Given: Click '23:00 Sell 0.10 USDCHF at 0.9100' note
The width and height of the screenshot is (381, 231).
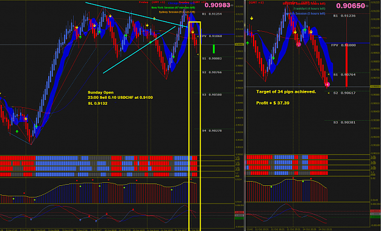Looking at the screenshot, I should click(120, 98).
